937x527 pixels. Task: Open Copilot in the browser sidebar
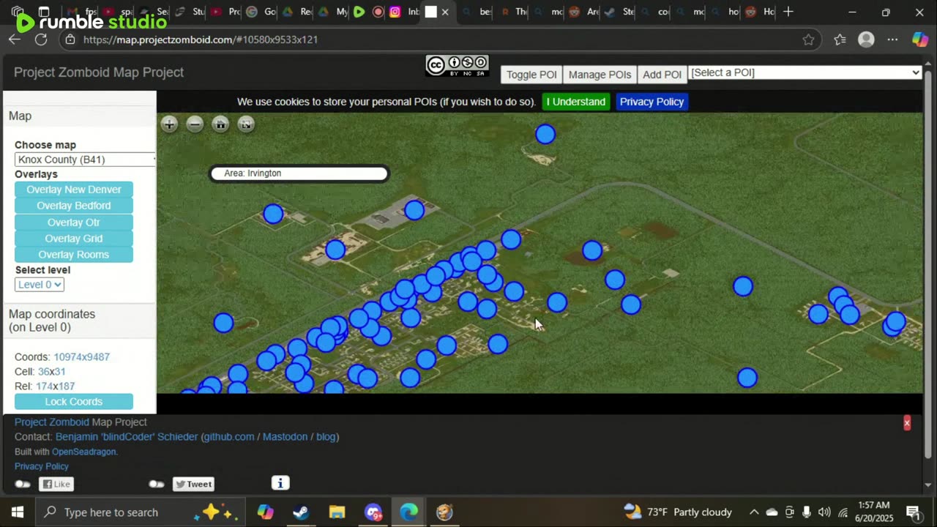(x=920, y=40)
